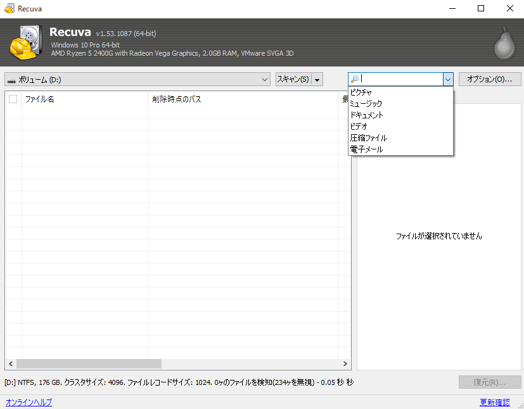Viewport: 524px width, 409px height.
Task: Choose 圧縮ファイル from the filter list
Action: click(400, 138)
